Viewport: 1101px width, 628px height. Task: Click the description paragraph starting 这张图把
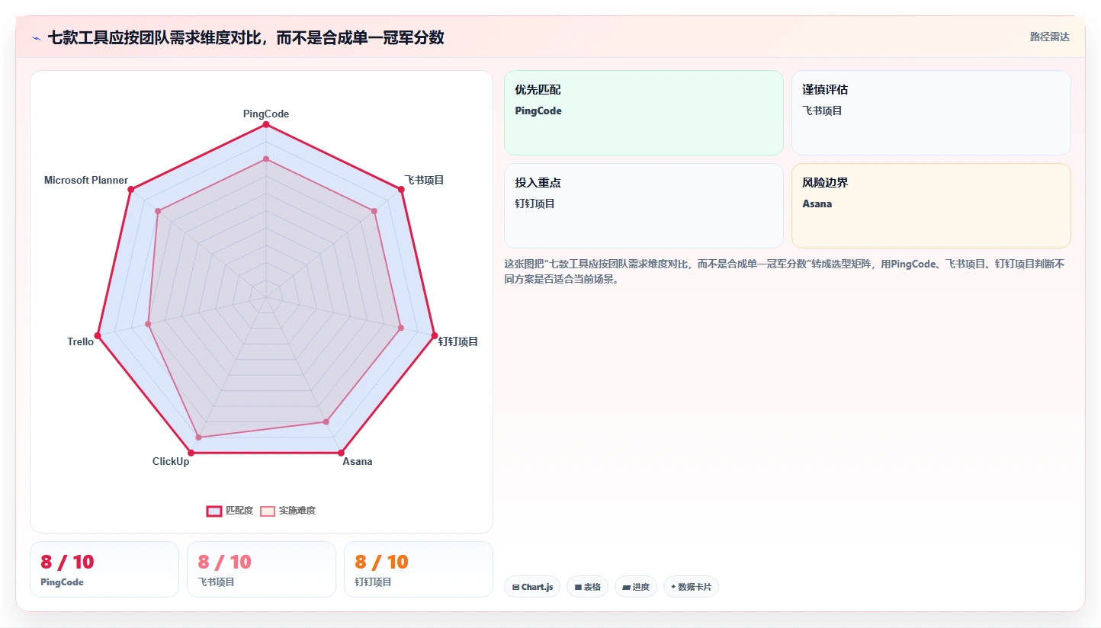click(785, 271)
